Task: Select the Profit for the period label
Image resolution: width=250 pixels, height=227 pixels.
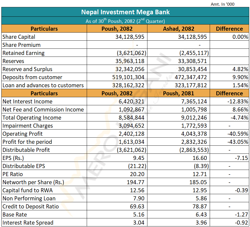Action: tap(27, 142)
